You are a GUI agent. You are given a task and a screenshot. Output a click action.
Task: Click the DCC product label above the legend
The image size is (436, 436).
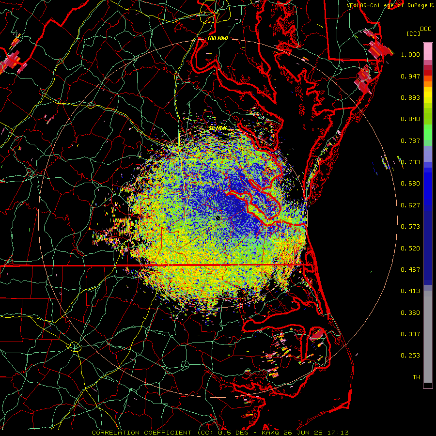[x=426, y=29]
